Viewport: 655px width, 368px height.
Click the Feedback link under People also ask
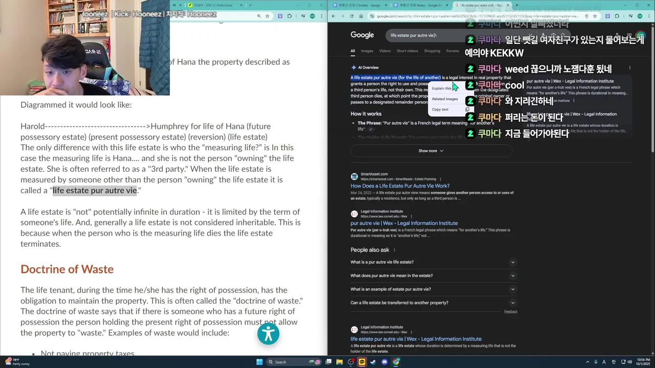pos(511,311)
